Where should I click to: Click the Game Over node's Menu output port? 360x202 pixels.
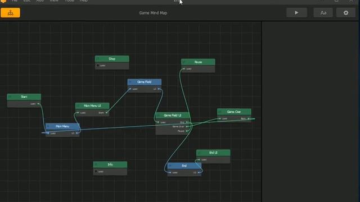(x=249, y=118)
